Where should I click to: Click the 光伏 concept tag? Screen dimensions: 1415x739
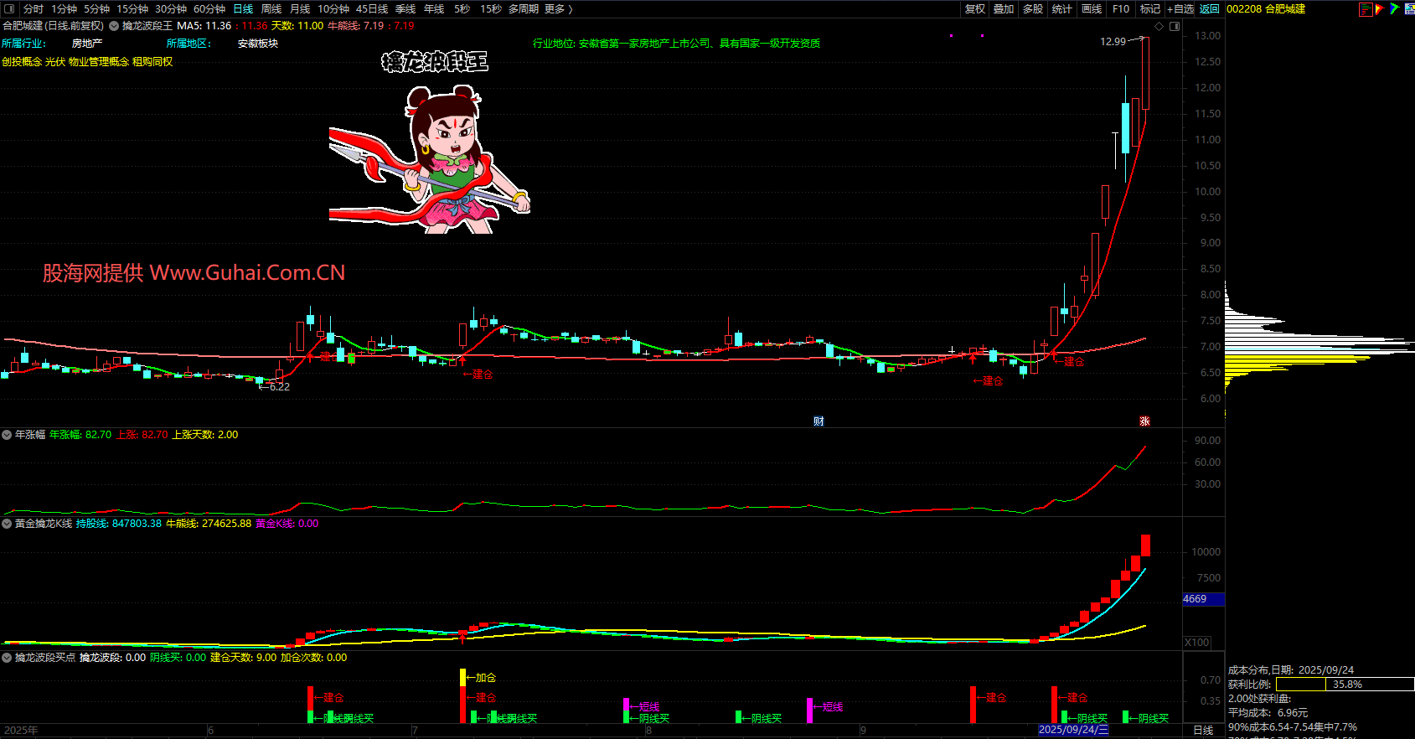click(x=55, y=62)
